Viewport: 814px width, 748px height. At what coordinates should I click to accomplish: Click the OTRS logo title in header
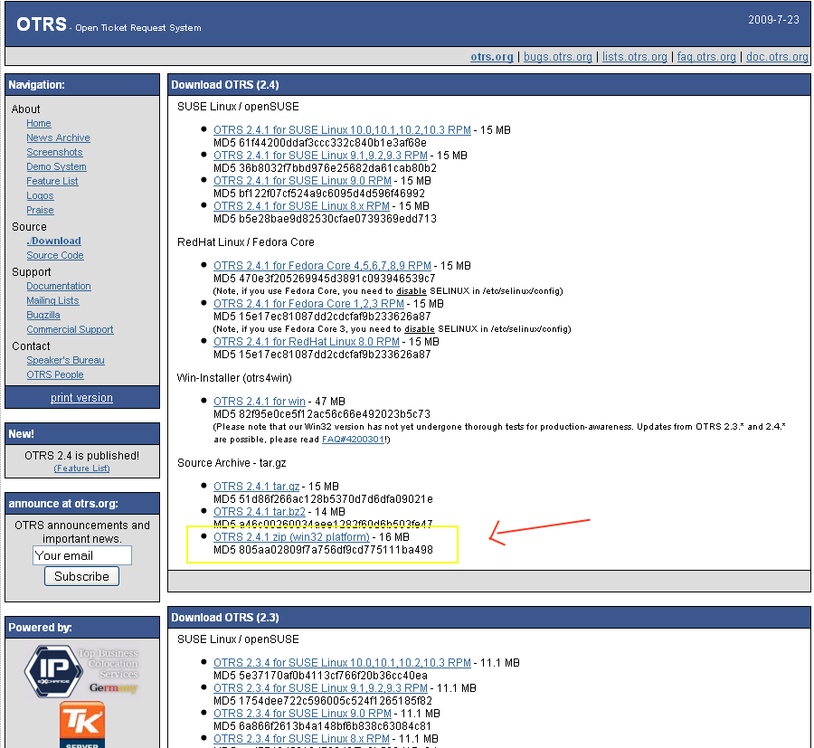click(x=42, y=24)
